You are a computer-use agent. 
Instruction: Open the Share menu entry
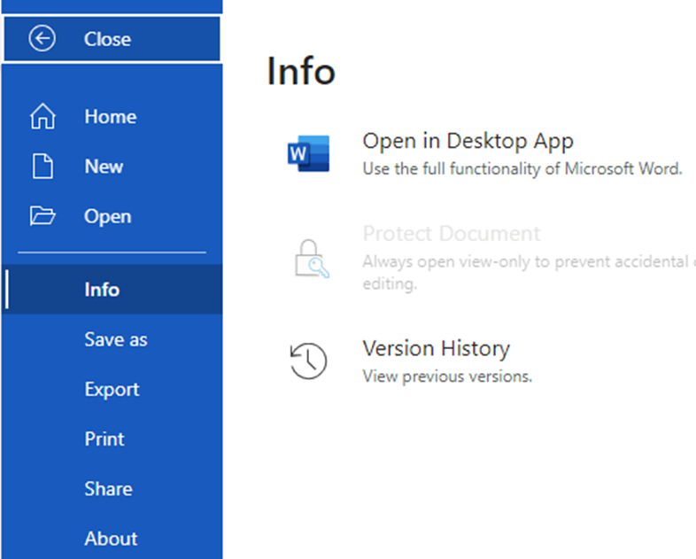click(108, 488)
